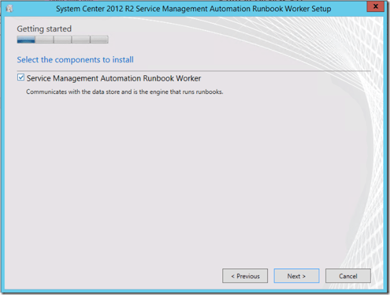390x295 pixels.
Task: Click the Select the components to install heading
Action: (x=75, y=59)
